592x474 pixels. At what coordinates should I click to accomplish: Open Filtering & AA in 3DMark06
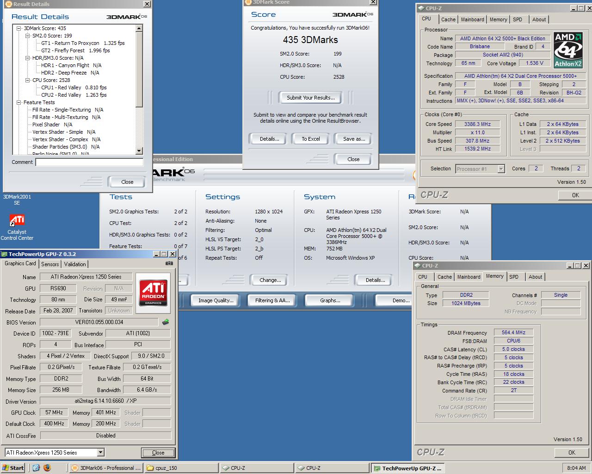[x=272, y=300]
